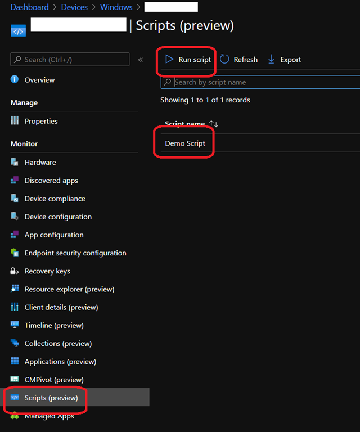This screenshot has height=432, width=360.
Task: Collapse the sidebar with double chevron
Action: 141,60
